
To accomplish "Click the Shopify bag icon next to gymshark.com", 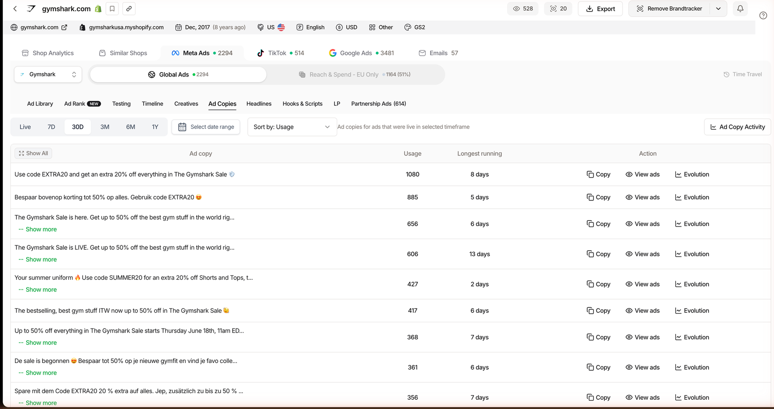I will [x=98, y=9].
